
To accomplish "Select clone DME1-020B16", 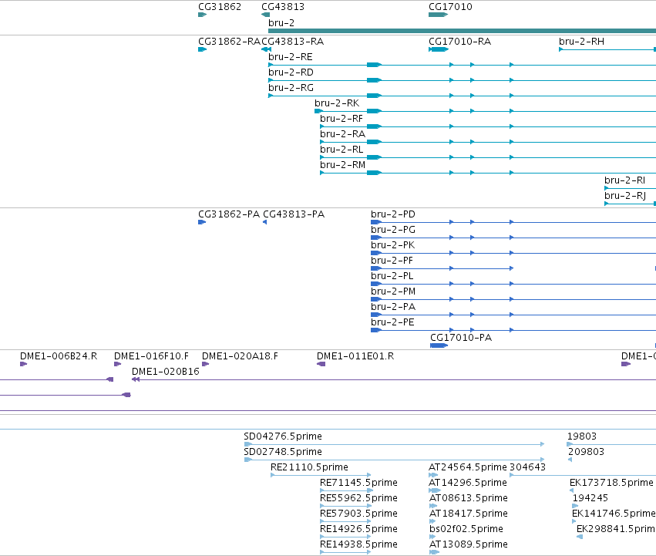I will tap(393, 379).
